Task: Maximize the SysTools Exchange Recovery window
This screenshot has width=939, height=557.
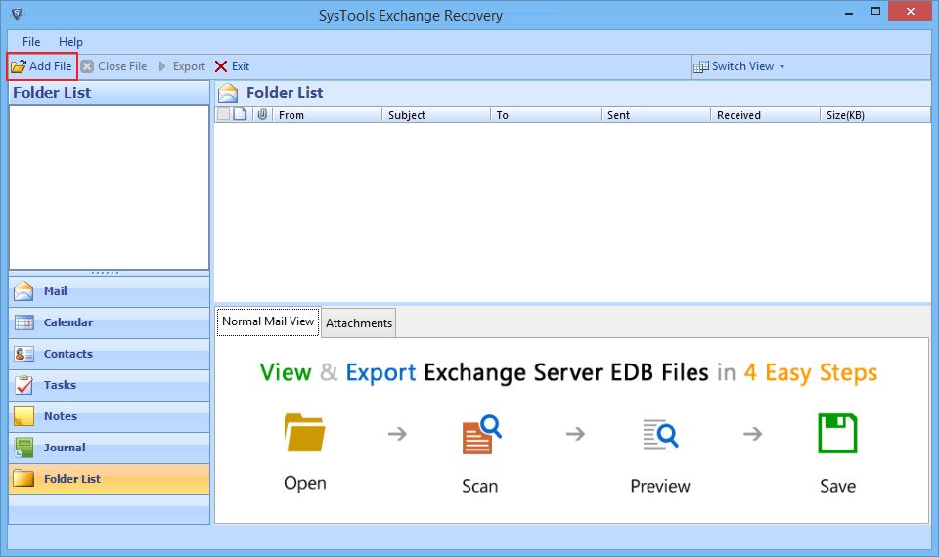Action: [874, 12]
